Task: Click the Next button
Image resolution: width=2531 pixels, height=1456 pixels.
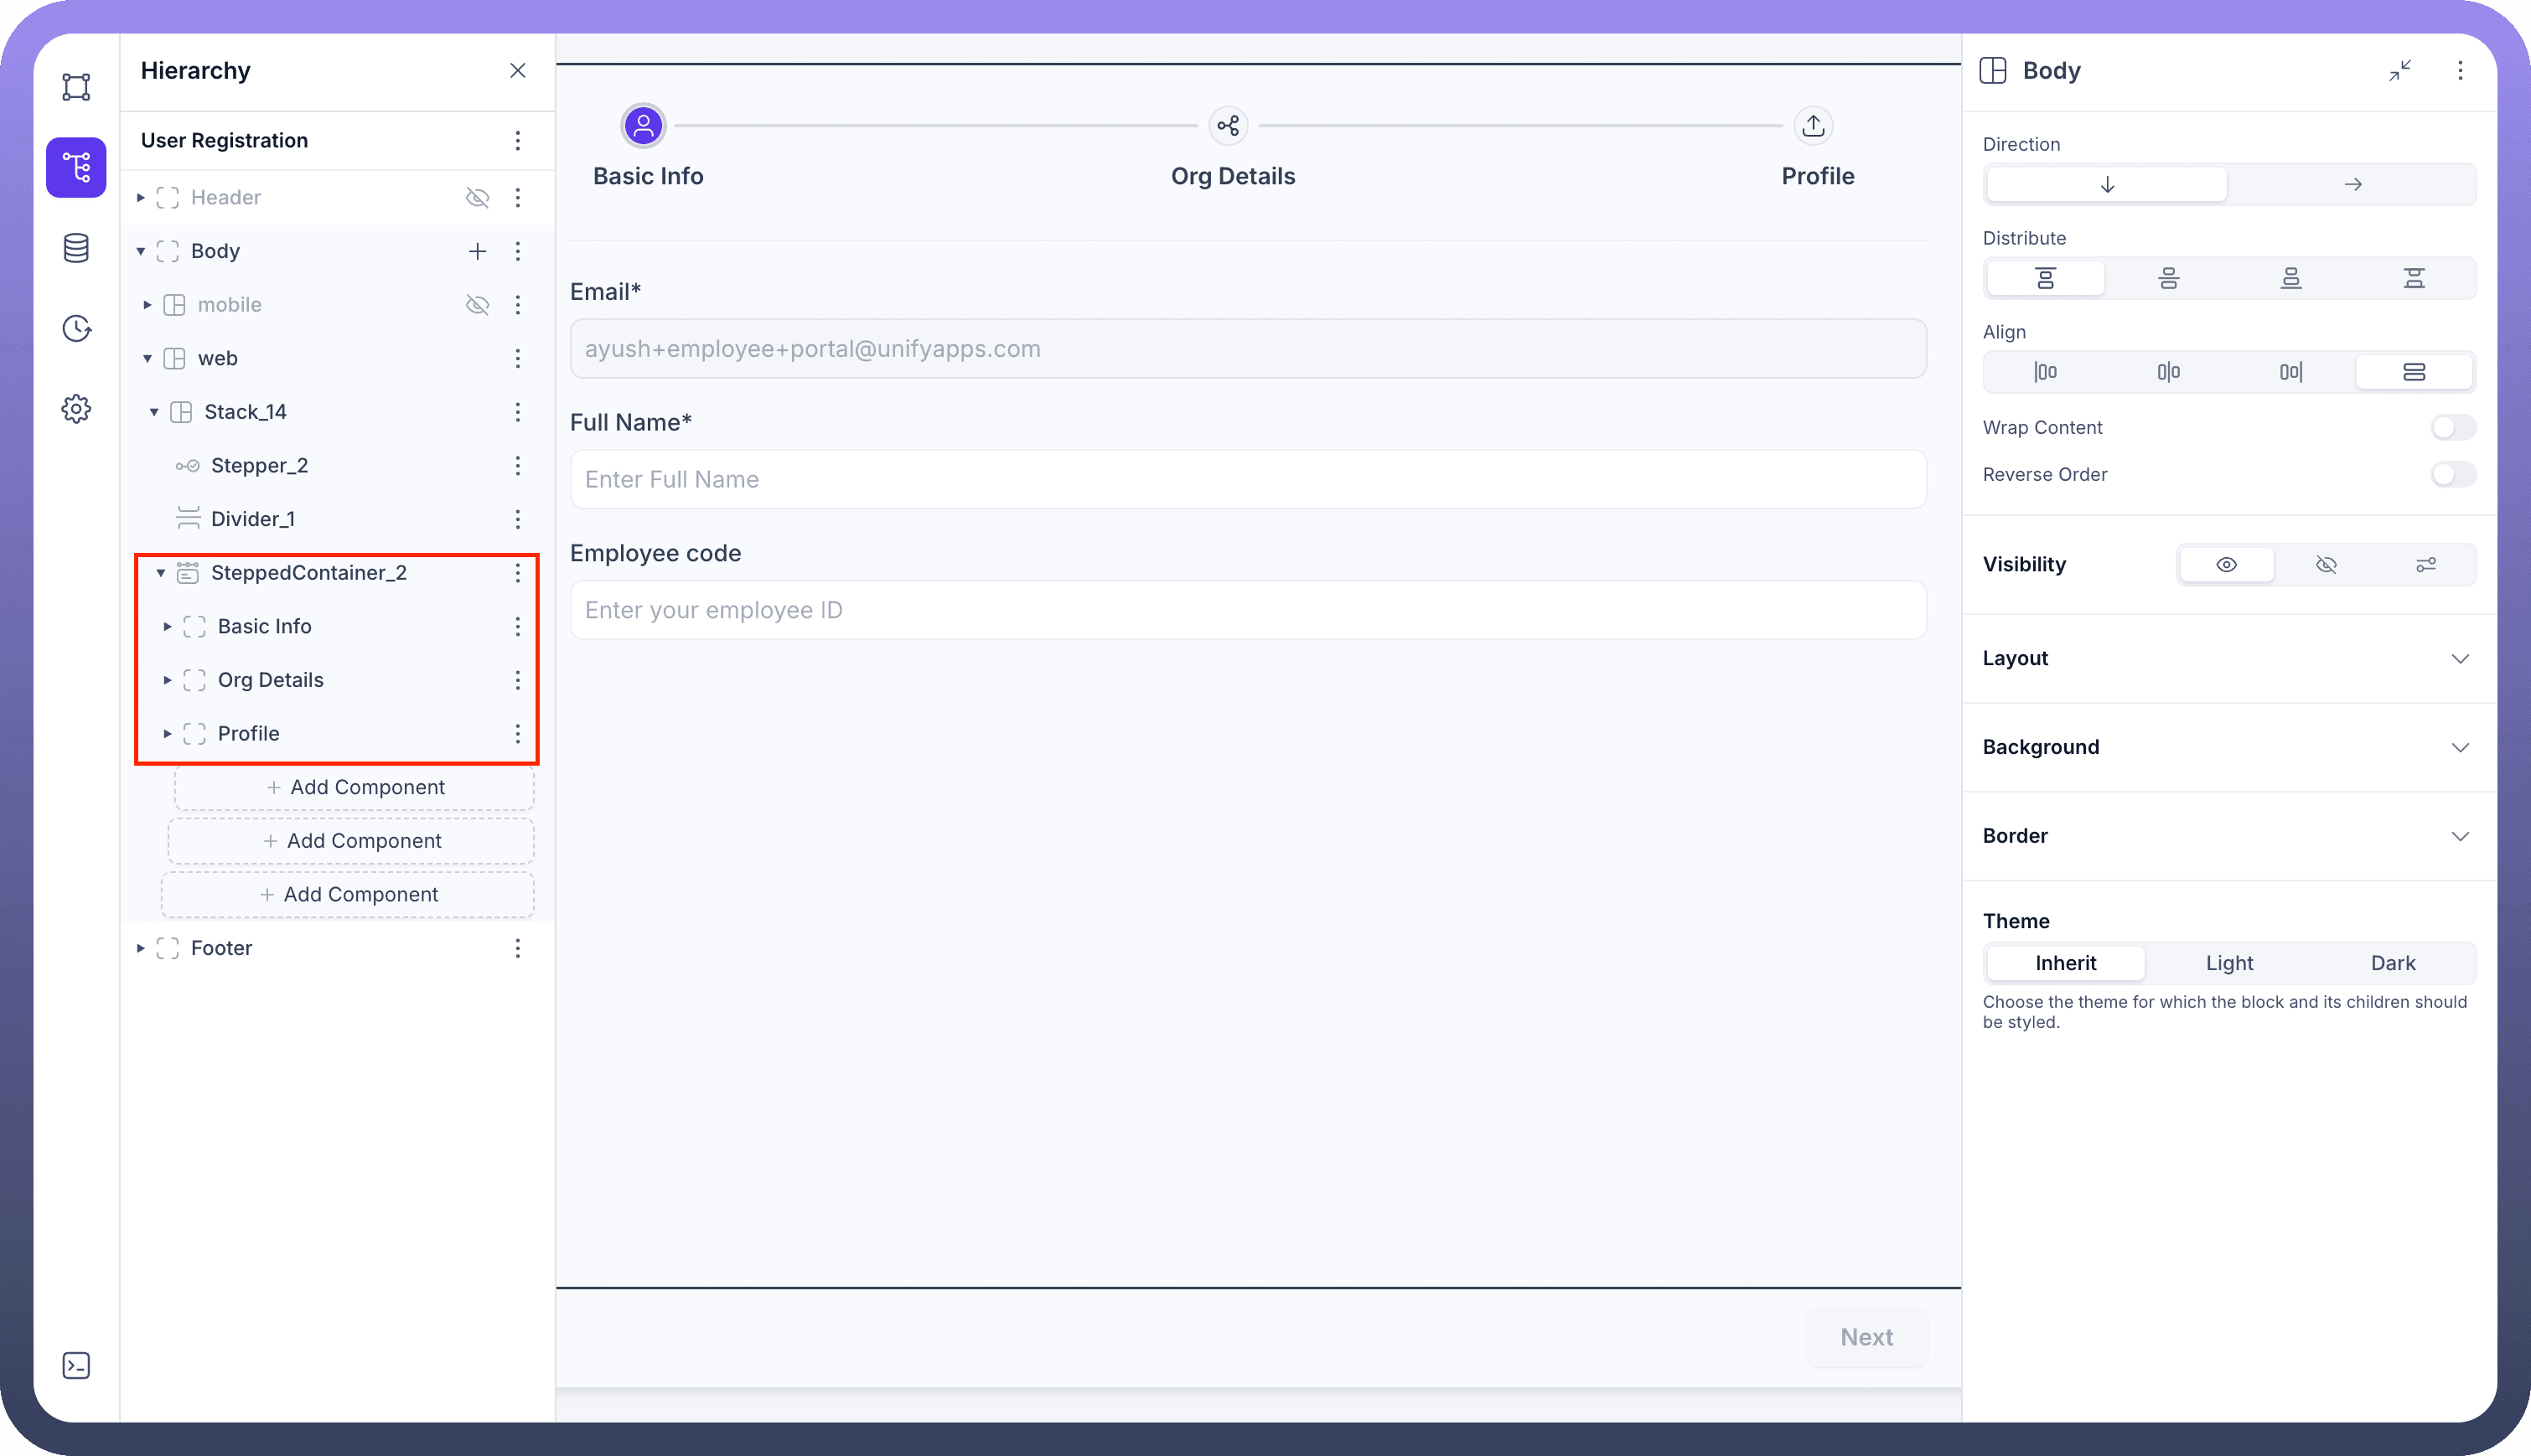Action: pos(1866,1337)
